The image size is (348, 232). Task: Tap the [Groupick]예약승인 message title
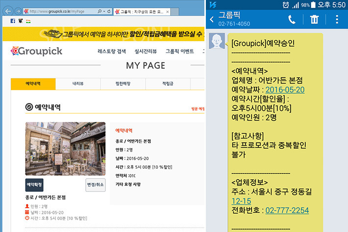click(263, 43)
